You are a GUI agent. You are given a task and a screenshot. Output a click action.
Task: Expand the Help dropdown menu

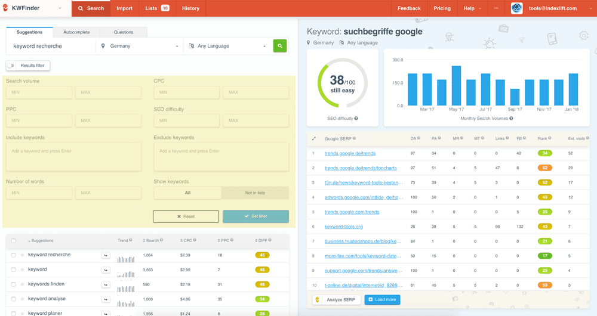[472, 8]
